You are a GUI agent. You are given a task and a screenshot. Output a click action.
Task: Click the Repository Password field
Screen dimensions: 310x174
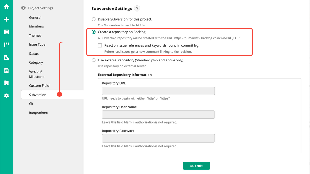tap(158, 138)
